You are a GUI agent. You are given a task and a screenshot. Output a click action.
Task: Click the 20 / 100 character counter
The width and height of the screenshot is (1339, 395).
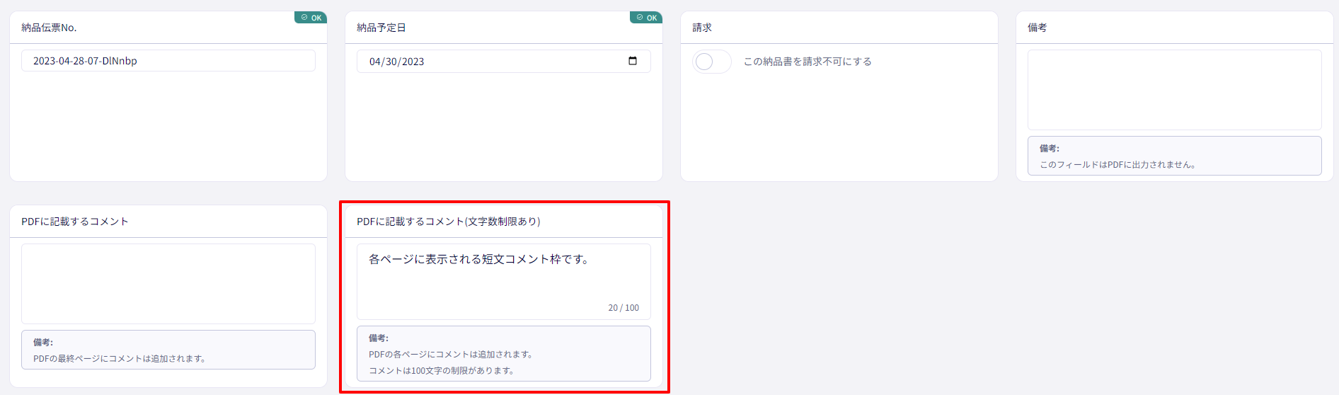pos(623,308)
